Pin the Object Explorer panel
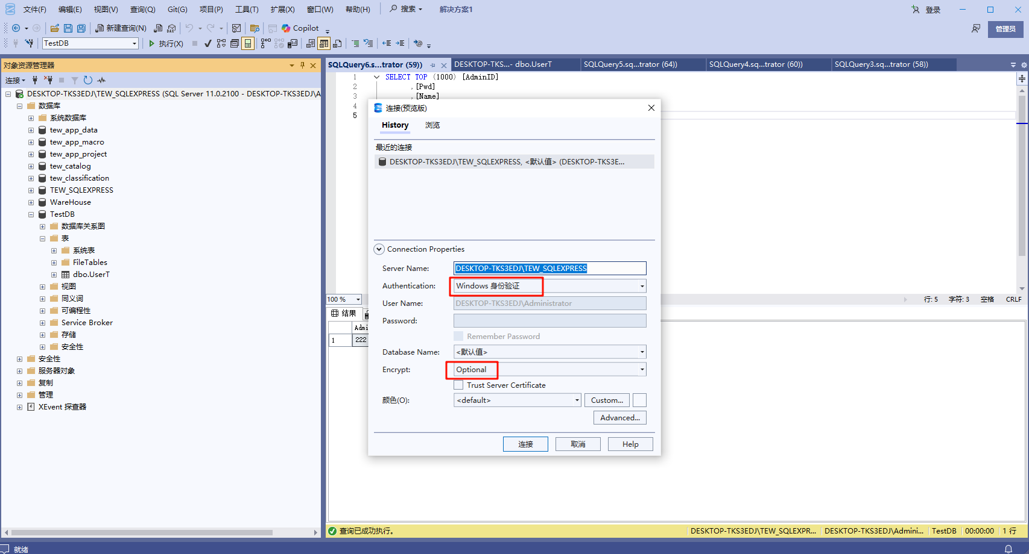 pos(303,65)
